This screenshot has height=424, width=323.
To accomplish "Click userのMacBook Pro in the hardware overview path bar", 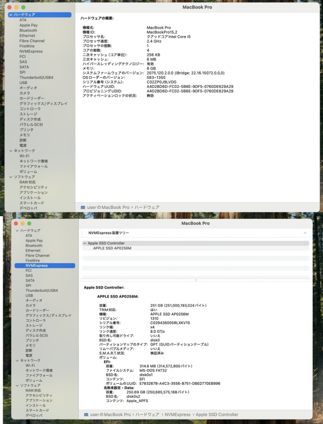I will pos(108,207).
